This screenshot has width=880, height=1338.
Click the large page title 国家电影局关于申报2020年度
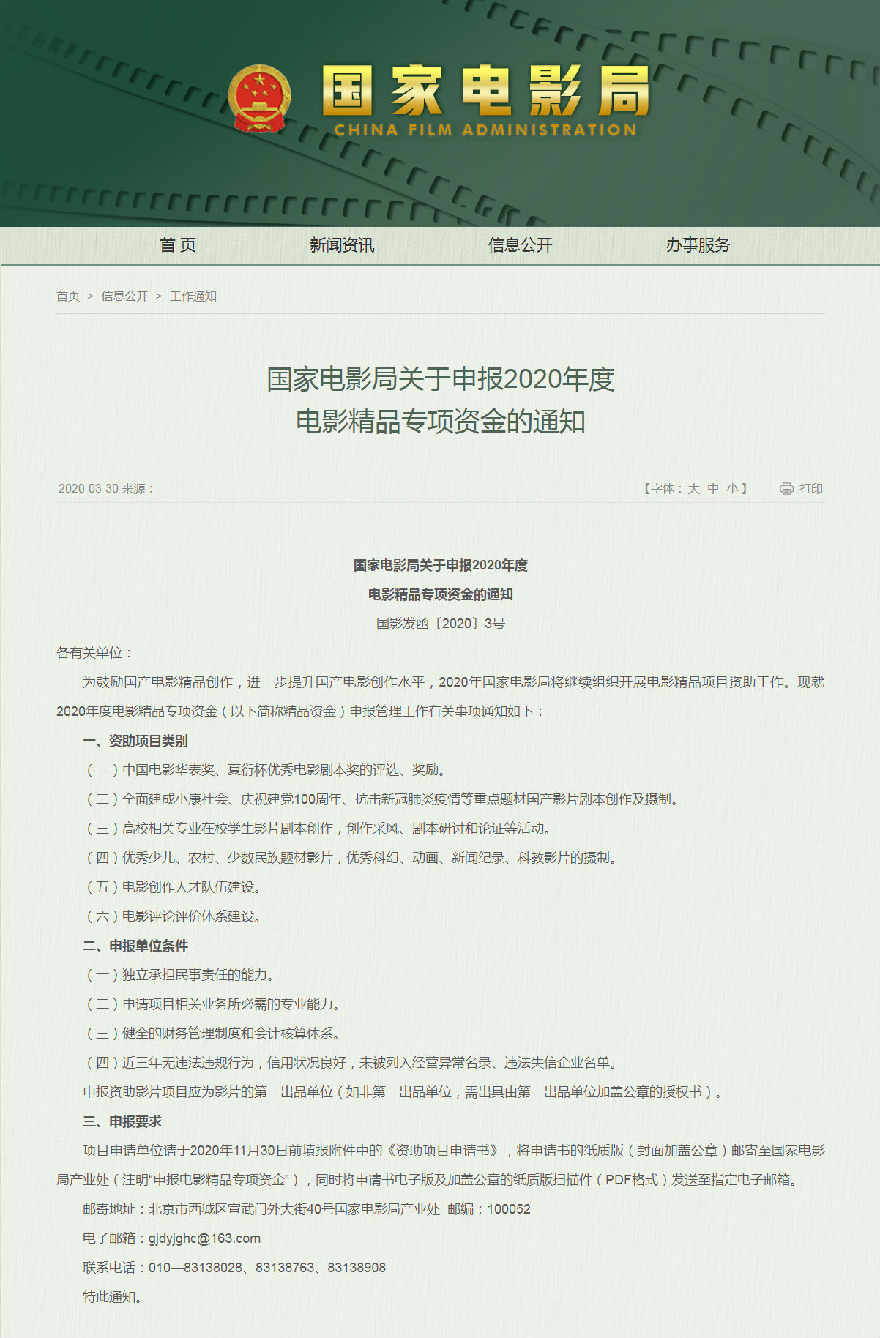[440, 379]
